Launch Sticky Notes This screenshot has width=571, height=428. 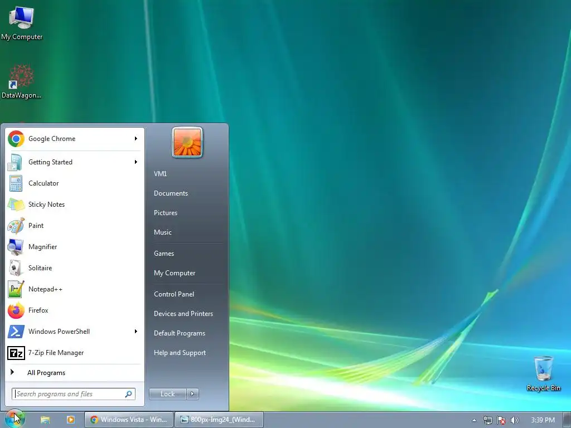[75, 204]
